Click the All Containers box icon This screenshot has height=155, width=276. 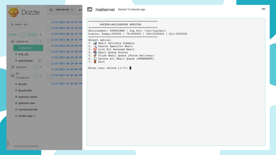[12, 75]
